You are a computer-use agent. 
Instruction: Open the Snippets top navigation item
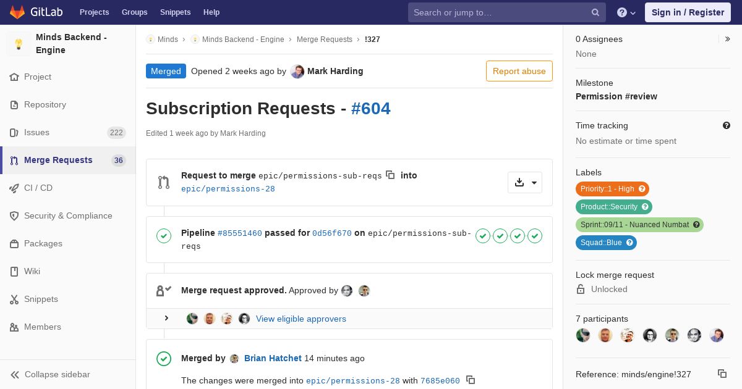[175, 12]
